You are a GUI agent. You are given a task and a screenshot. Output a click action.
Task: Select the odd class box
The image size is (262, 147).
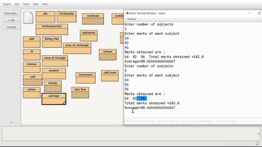(x=33, y=80)
